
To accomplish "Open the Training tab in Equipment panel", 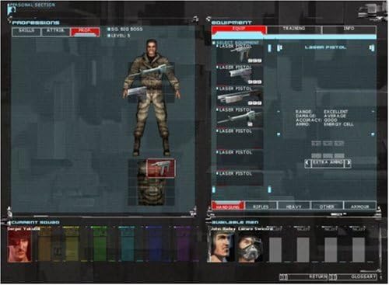I will click(294, 30).
